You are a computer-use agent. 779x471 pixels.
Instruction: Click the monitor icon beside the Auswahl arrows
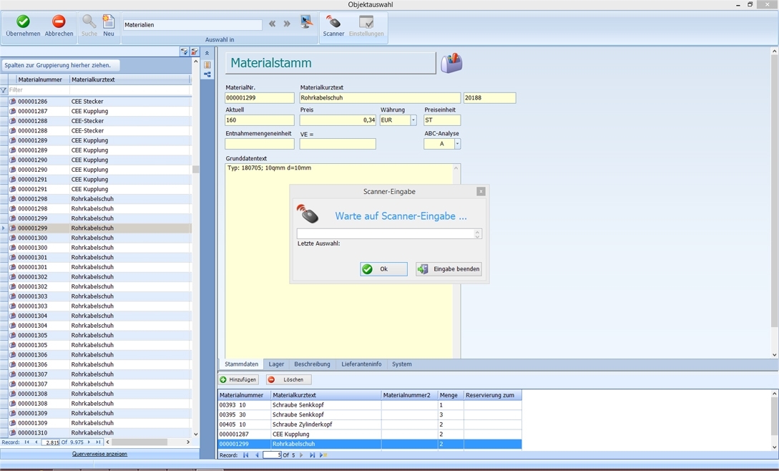(306, 23)
